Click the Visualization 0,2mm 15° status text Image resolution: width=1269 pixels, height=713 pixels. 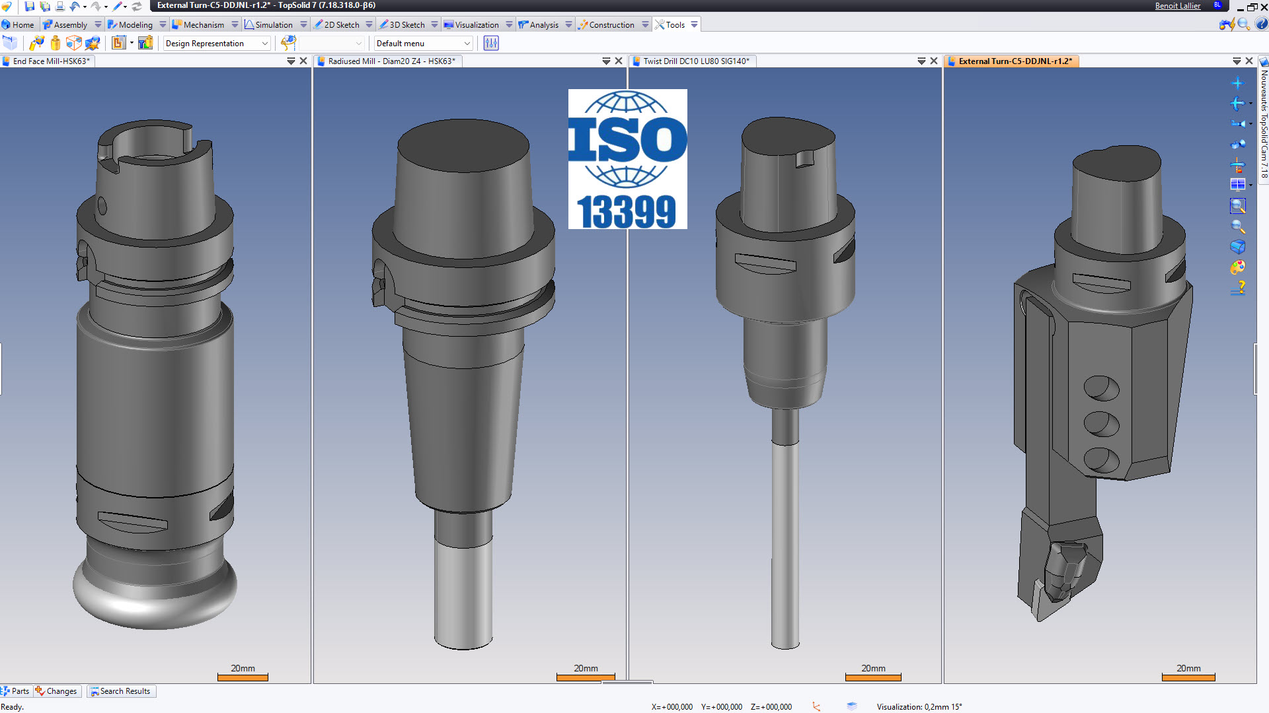[919, 706]
